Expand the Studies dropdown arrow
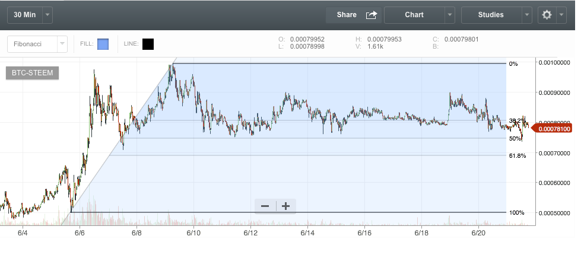584x255 pixels. pyautogui.click(x=527, y=15)
